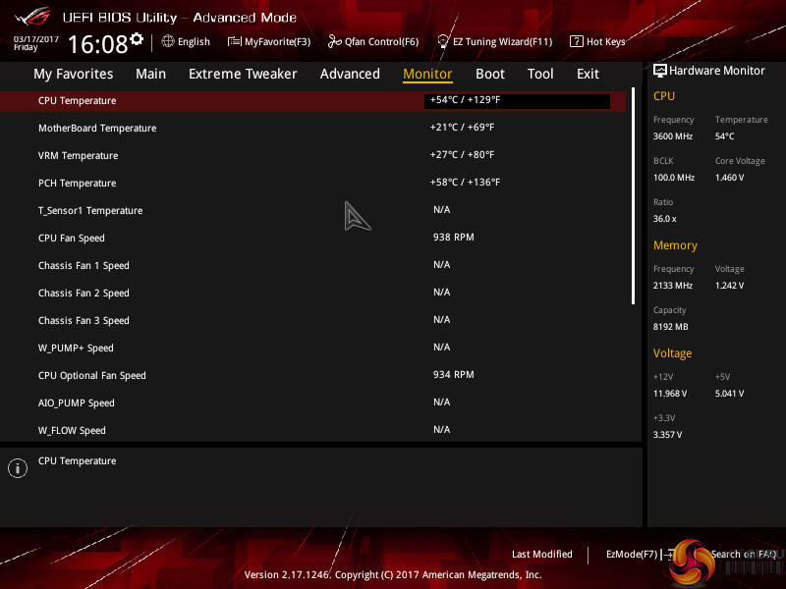This screenshot has width=786, height=589.
Task: Select CPU Optional Fan Speed row
Action: pos(312,376)
